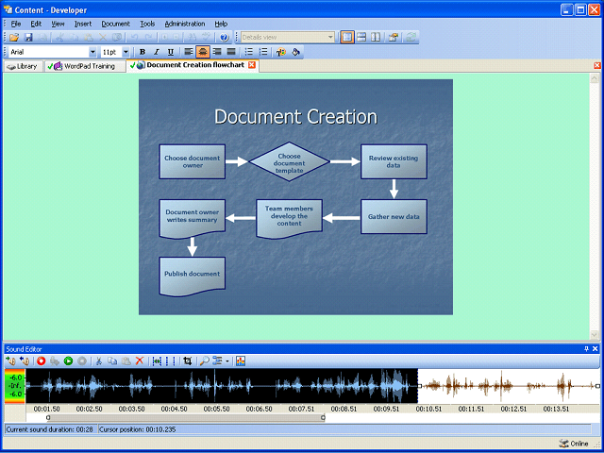Close the Document Creation flowchart tab
The image size is (604, 453).
click(x=252, y=65)
